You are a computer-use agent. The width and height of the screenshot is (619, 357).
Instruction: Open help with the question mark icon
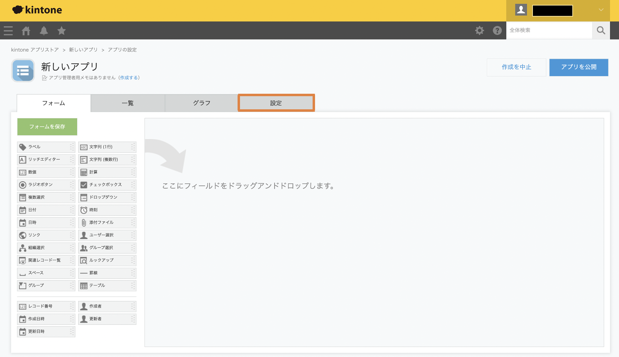coord(497,30)
